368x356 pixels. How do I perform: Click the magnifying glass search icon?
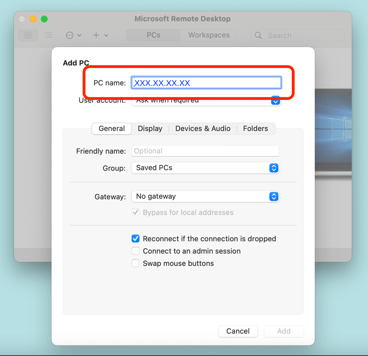pos(258,35)
